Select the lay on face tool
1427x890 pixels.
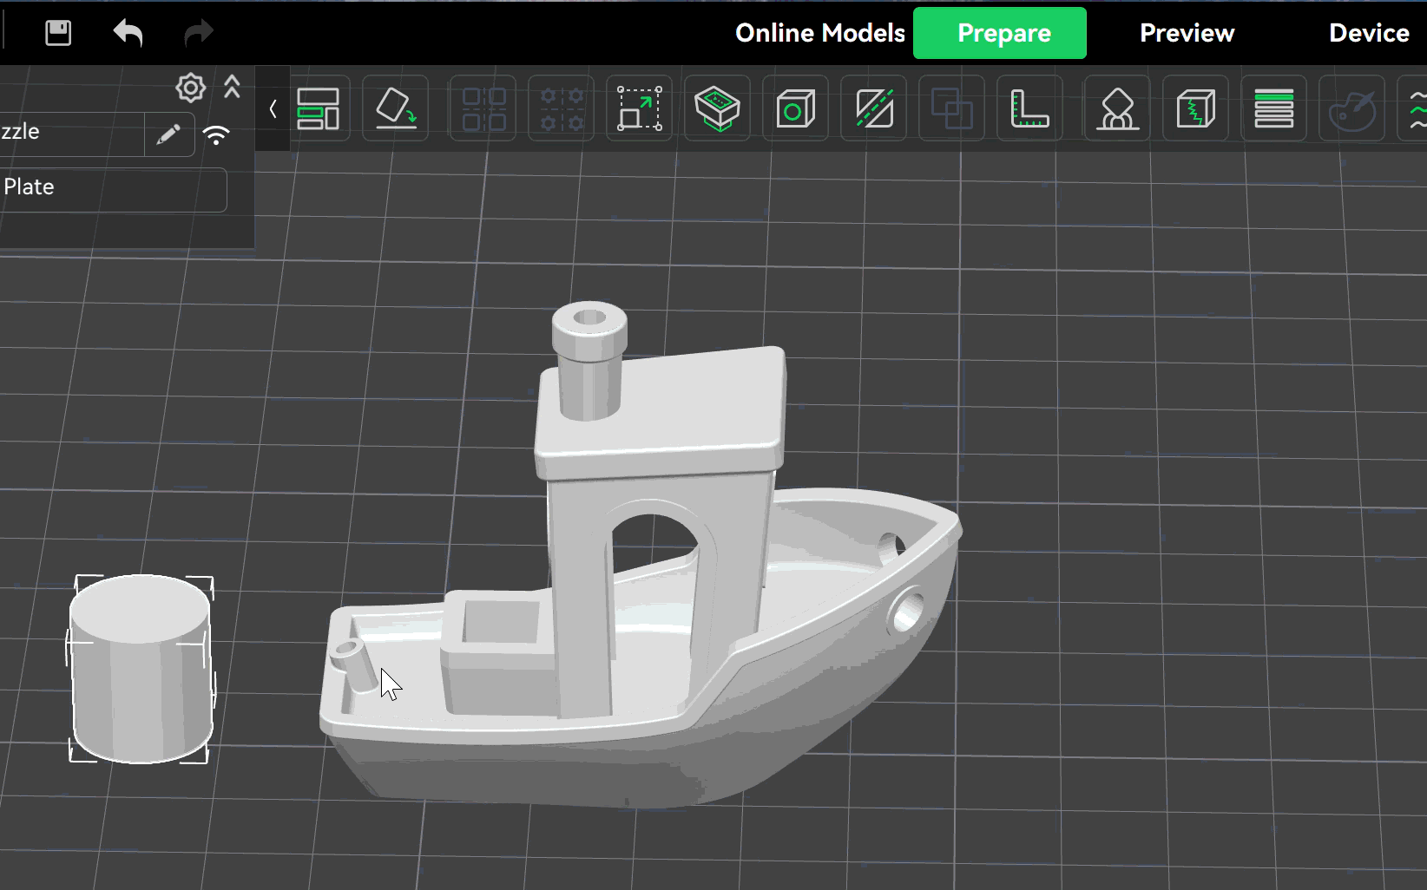pos(718,109)
